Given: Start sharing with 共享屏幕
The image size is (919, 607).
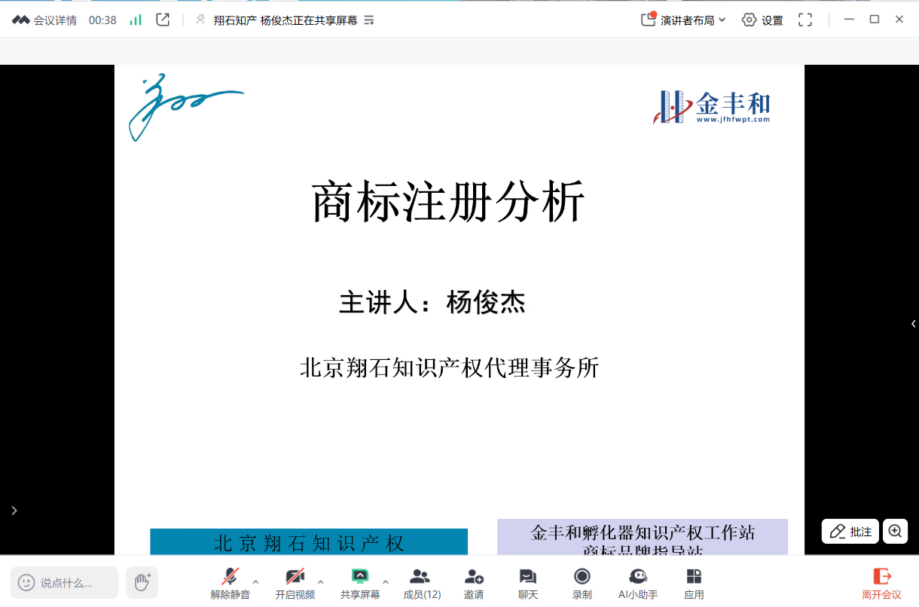Looking at the screenshot, I should [x=360, y=584].
